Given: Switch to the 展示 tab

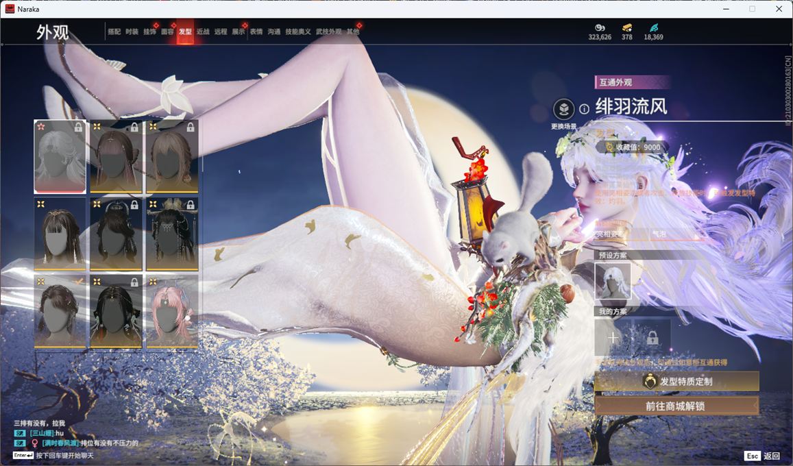Looking at the screenshot, I should [239, 32].
